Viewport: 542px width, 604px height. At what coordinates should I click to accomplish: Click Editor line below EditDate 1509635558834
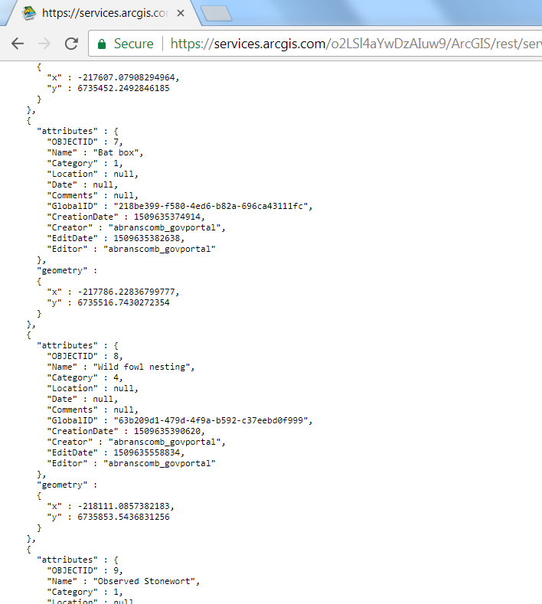point(131,463)
